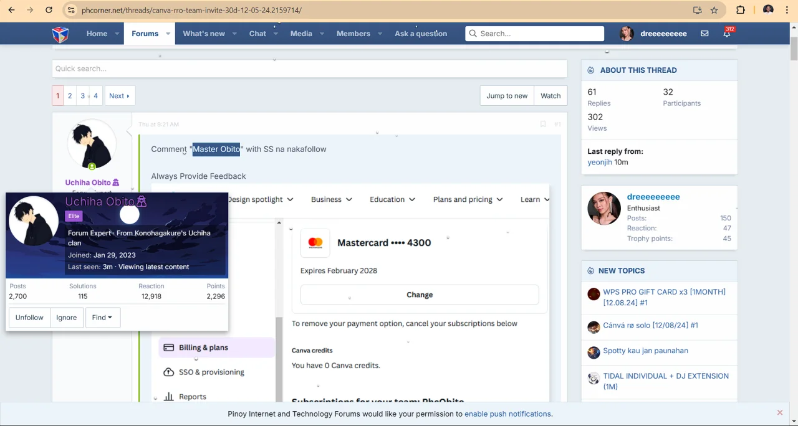Click avatar beside Spotty kau jan paunahan
The width and height of the screenshot is (798, 426).
click(x=594, y=353)
